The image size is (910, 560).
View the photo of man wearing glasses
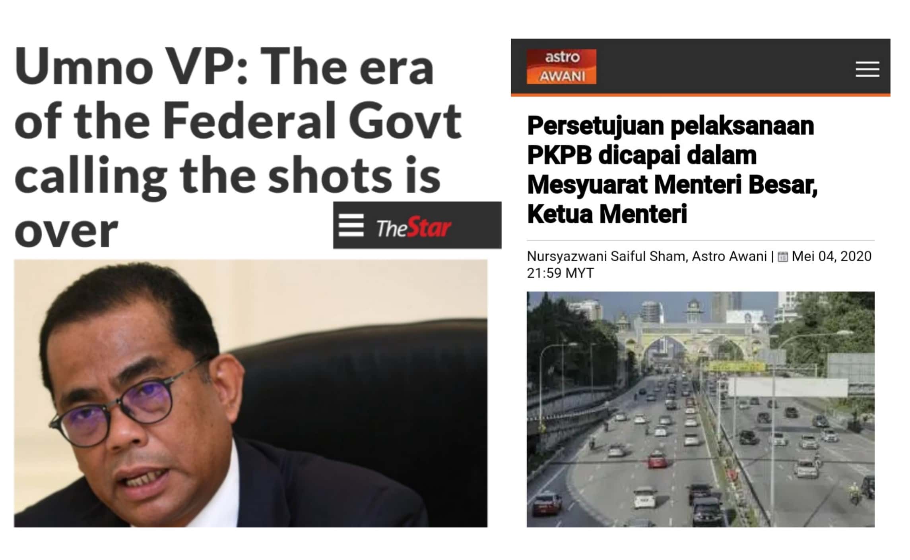[250, 393]
